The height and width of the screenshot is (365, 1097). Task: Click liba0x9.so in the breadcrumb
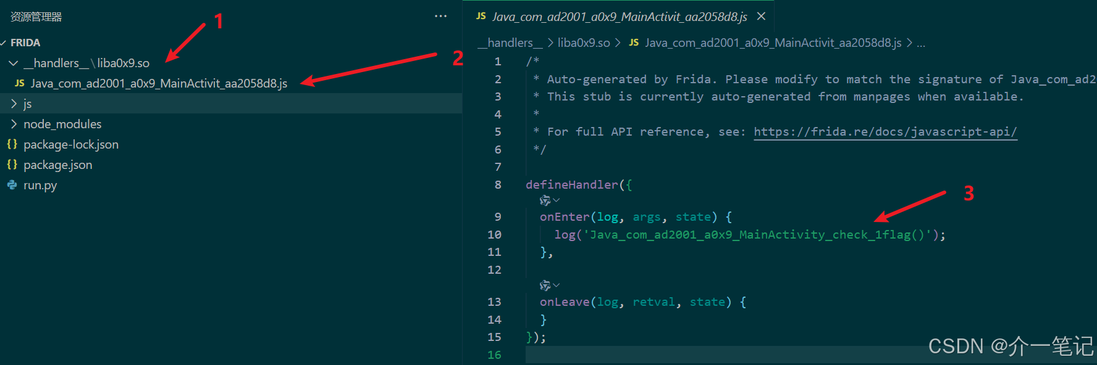point(584,43)
